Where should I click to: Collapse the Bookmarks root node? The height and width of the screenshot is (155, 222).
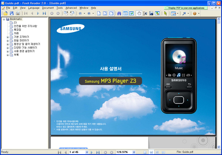[x=4, y=19]
